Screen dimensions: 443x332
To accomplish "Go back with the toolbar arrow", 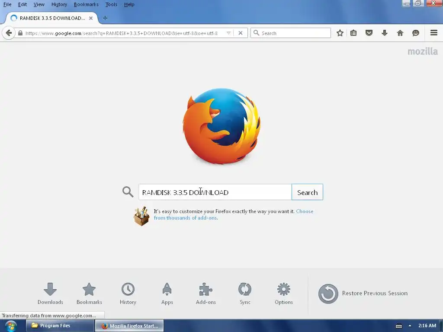I will 9,33.
